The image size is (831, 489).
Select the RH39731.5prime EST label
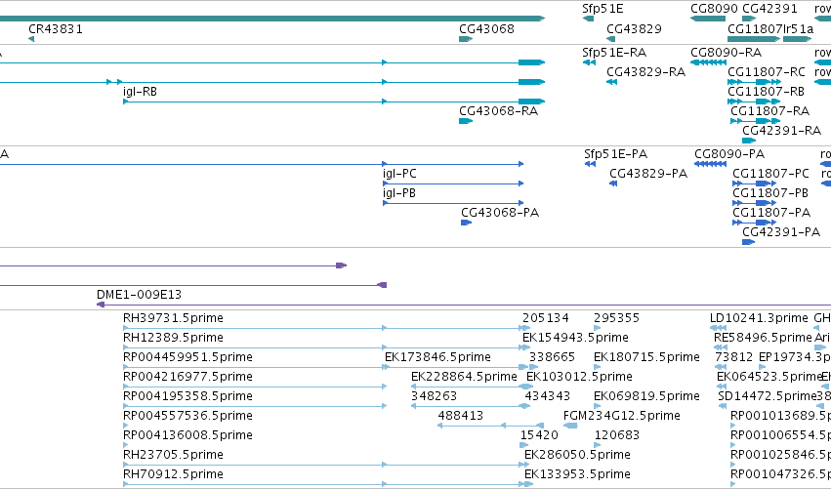point(173,318)
